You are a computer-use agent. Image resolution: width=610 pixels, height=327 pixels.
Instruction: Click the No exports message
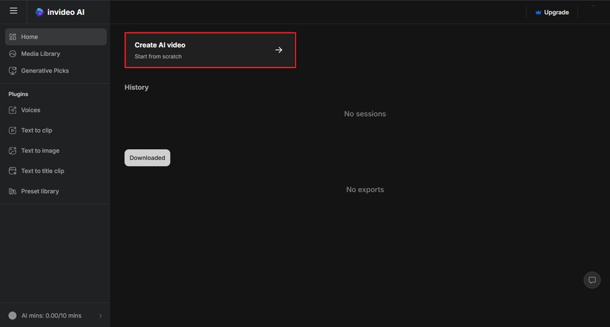pos(365,190)
